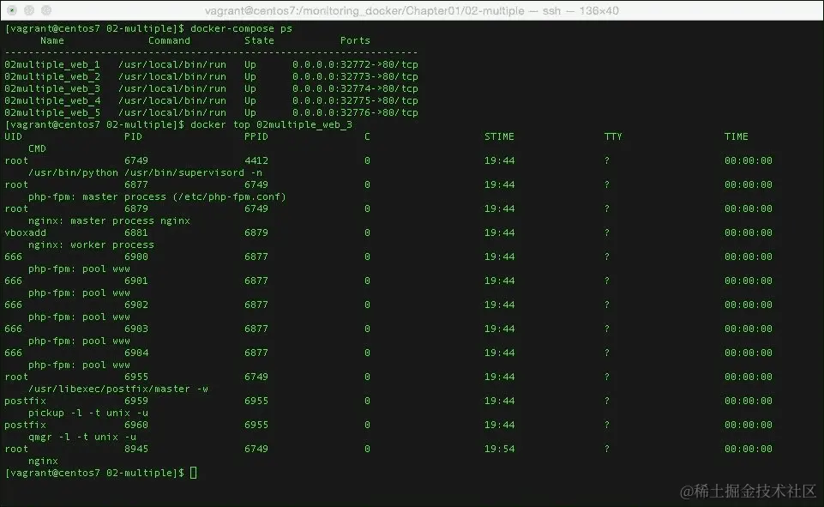The width and height of the screenshot is (824, 507).
Task: Click the zoom window button
Action: coord(46,10)
